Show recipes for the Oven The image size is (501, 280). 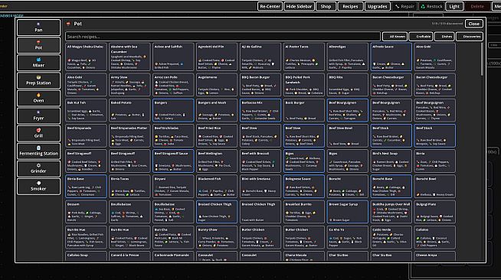(x=38, y=98)
